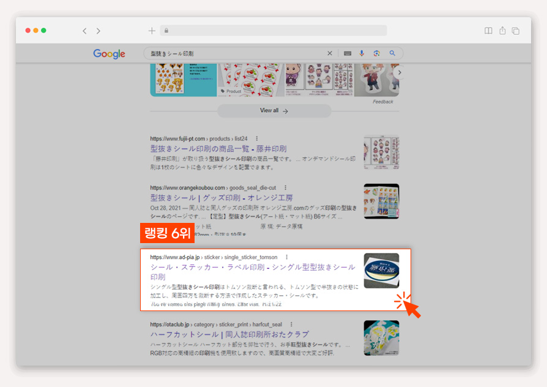Viewport: 547px width, 387px height.
Task: Open the more options dots for fujii-pt.com result
Action: (257, 138)
